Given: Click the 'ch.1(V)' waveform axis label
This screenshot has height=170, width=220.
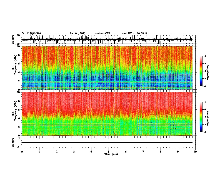Looking at the screenshot, I should point(13,39).
